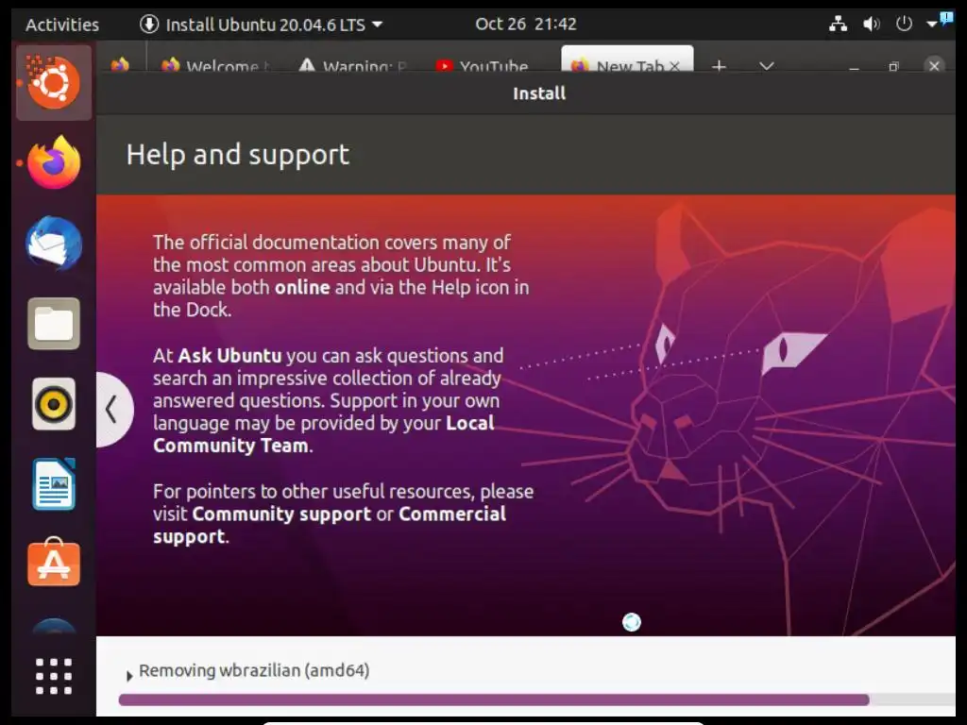Screen dimensions: 967x725
Task: Click the power icon in top bar
Action: click(x=904, y=24)
